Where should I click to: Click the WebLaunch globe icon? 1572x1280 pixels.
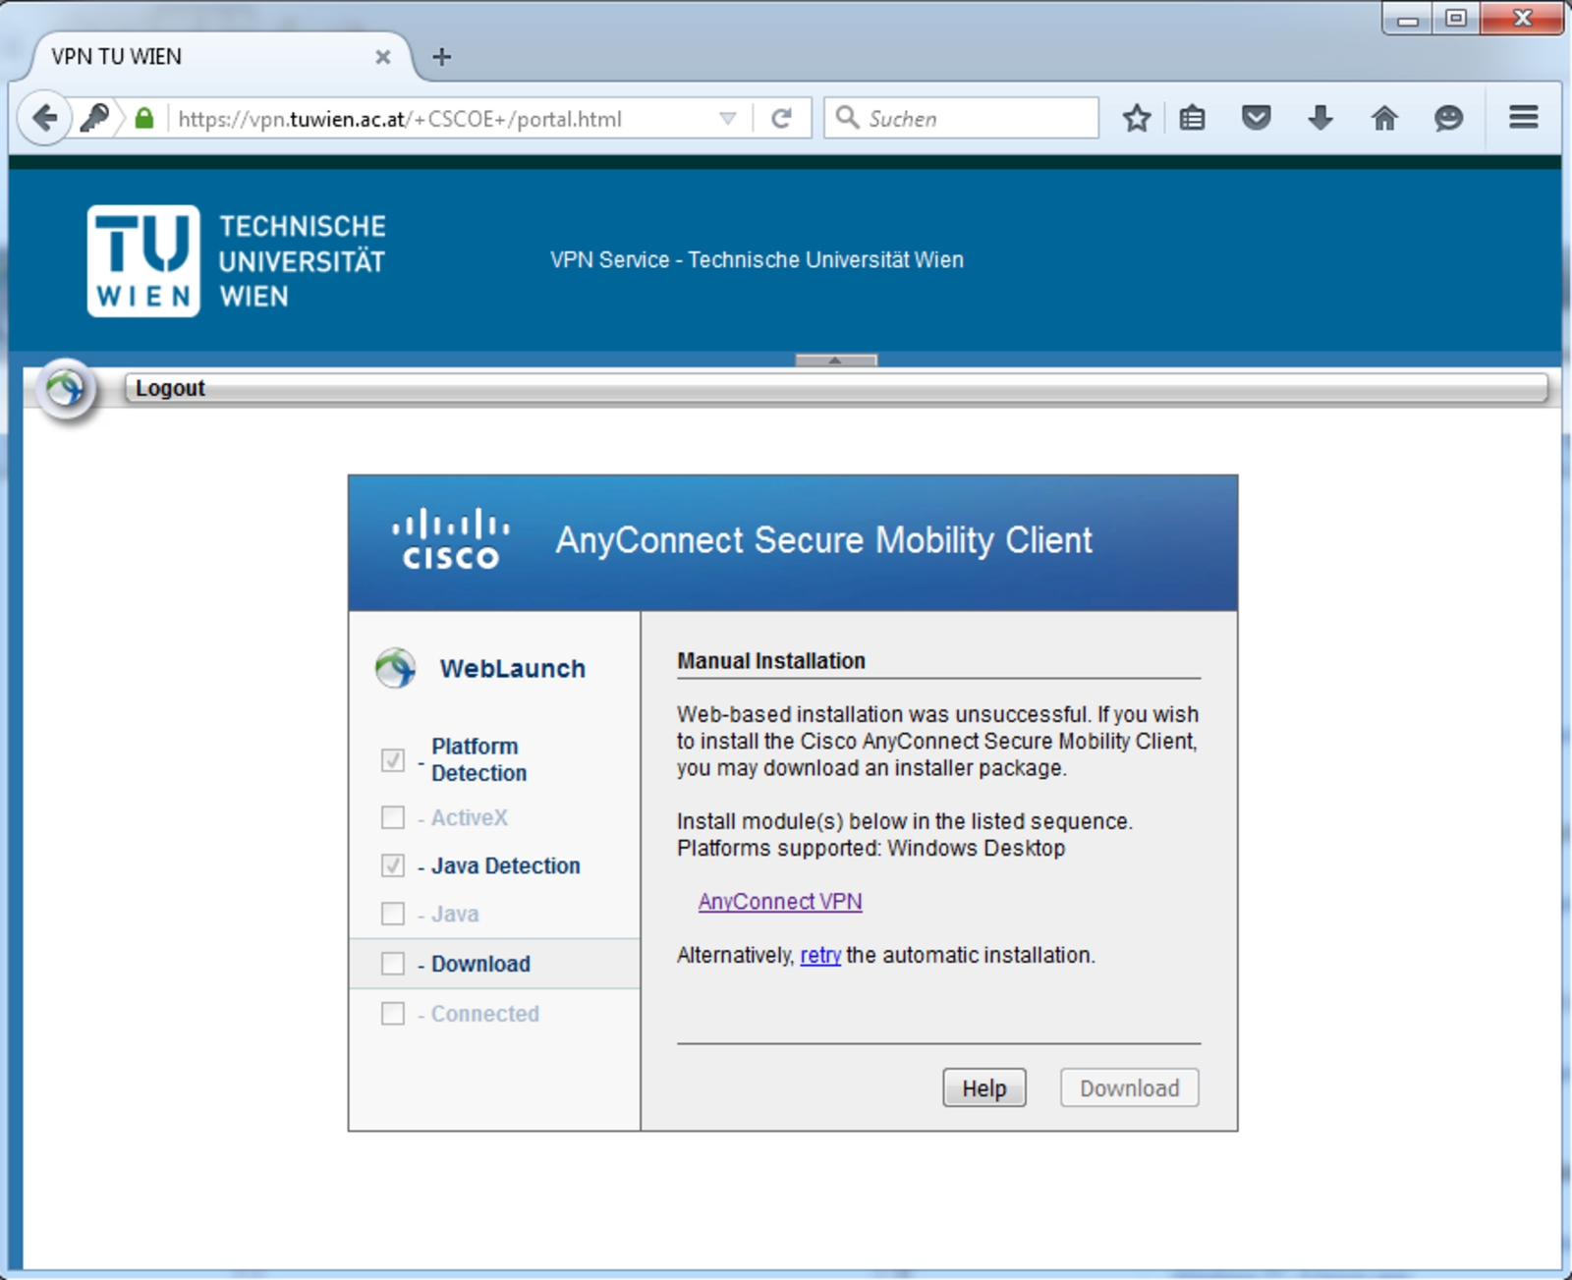pyautogui.click(x=396, y=668)
